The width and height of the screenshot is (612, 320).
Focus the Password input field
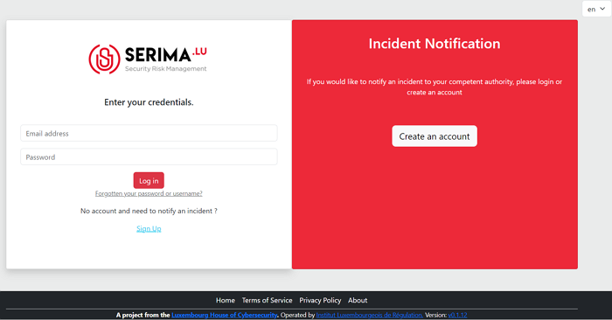coord(149,157)
